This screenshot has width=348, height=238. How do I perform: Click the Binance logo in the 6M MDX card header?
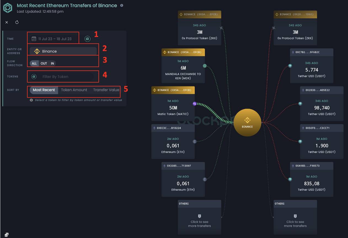(x=165, y=52)
